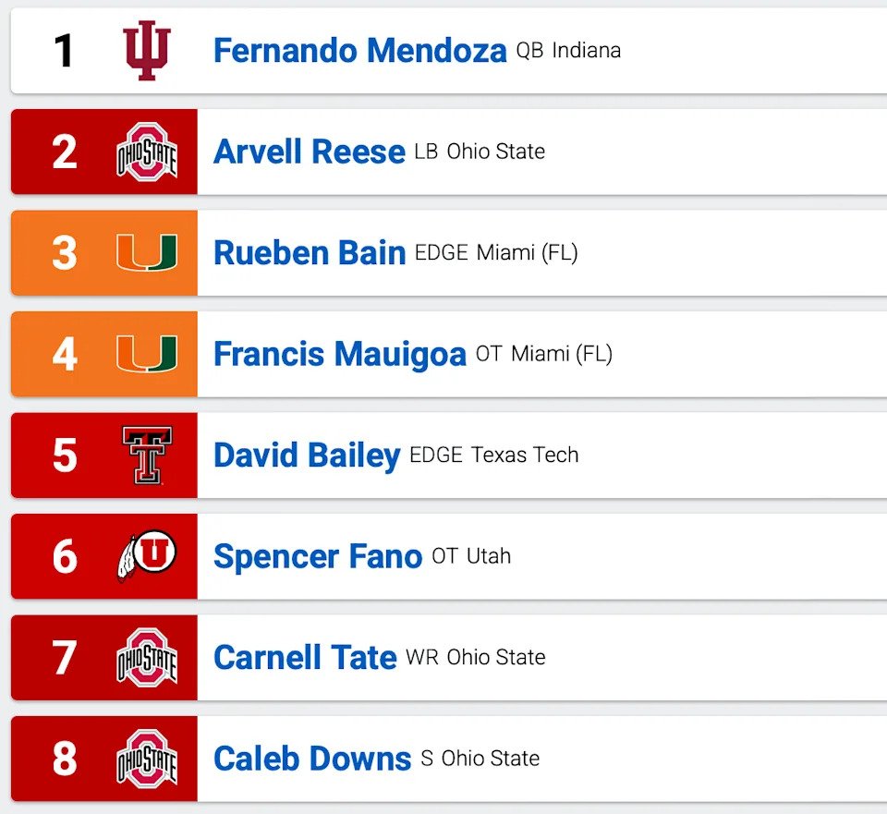Viewport: 887px width, 814px height.
Task: Click the Ohio State logo at pick 7
Action: tap(147, 657)
